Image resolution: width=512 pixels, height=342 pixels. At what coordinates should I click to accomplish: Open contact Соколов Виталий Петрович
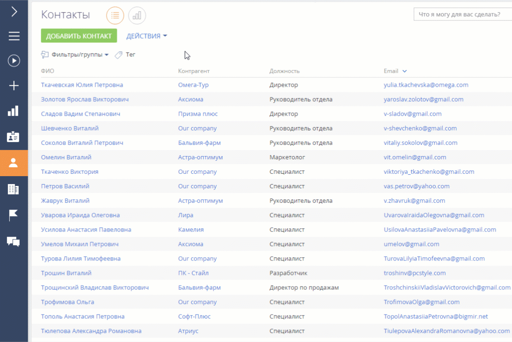click(x=82, y=143)
